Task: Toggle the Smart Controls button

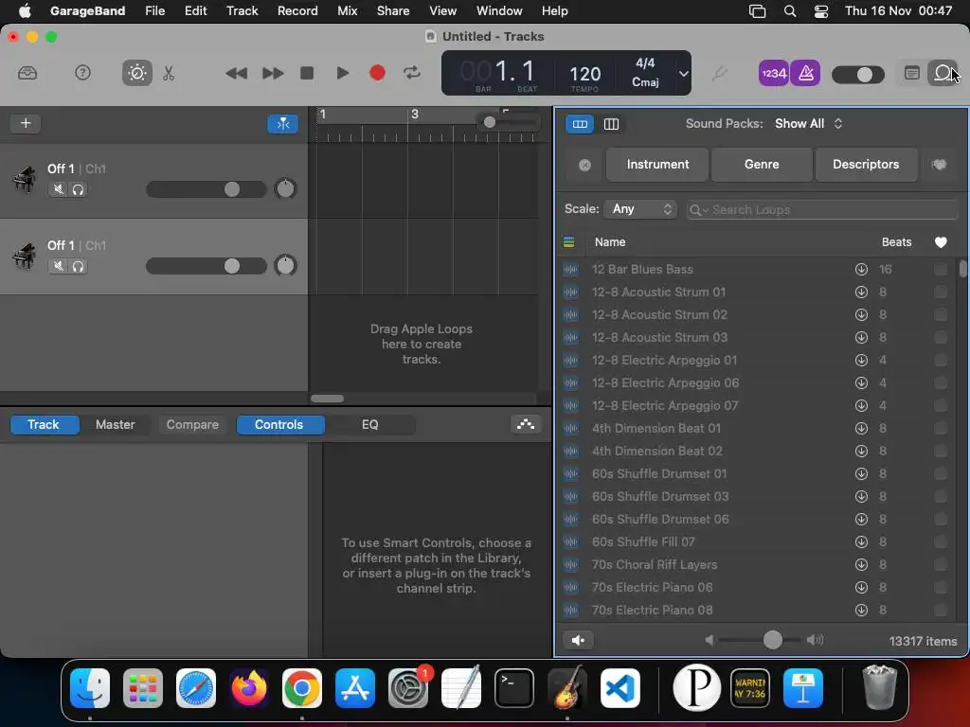Action: pyautogui.click(x=136, y=73)
